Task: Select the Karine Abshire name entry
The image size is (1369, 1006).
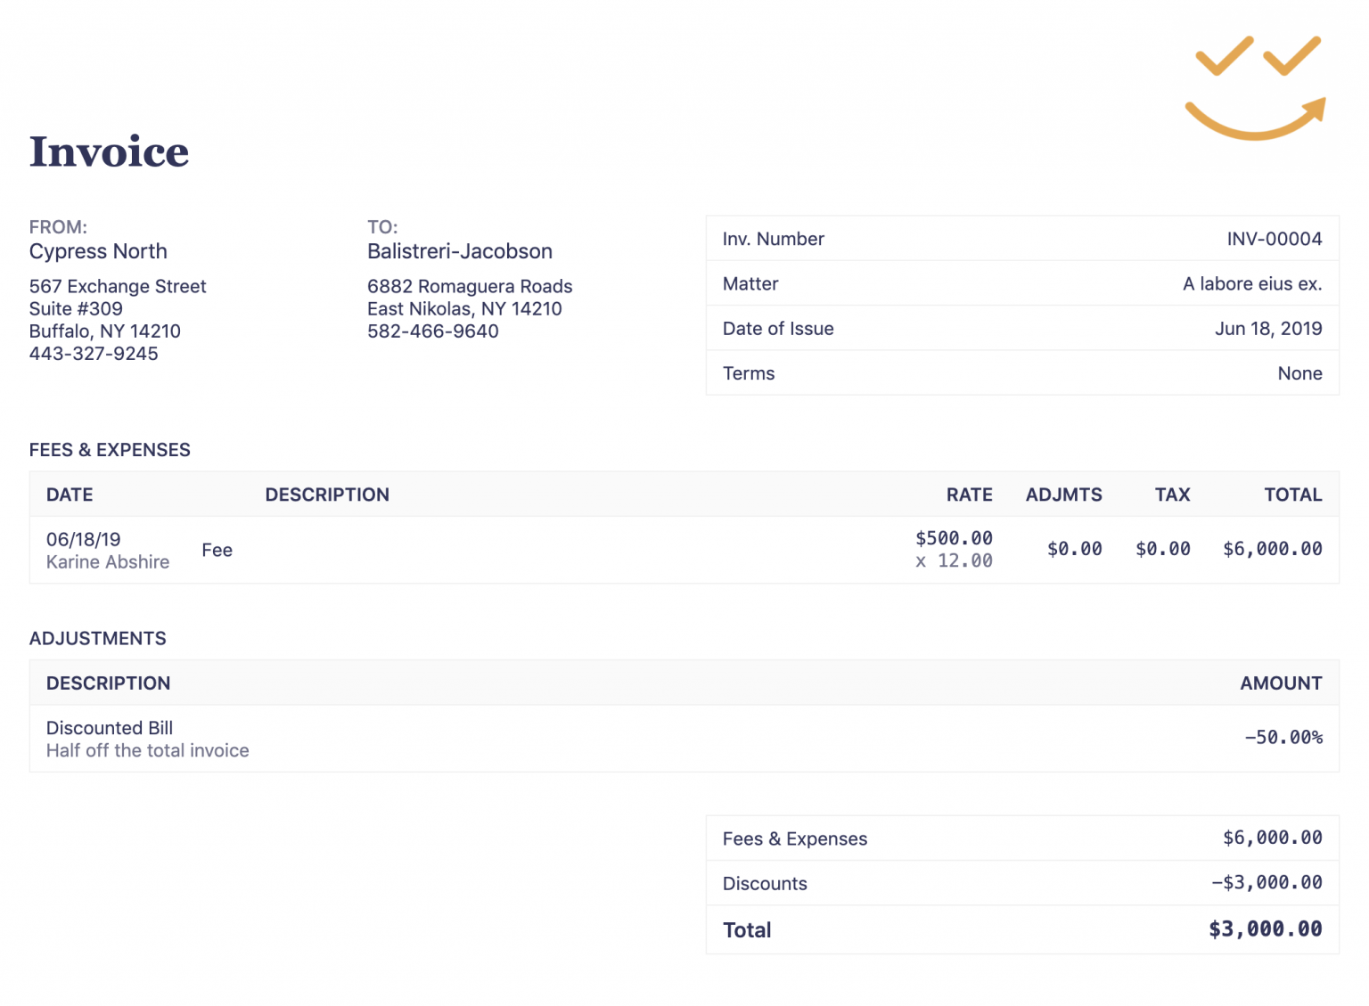Action: (108, 562)
